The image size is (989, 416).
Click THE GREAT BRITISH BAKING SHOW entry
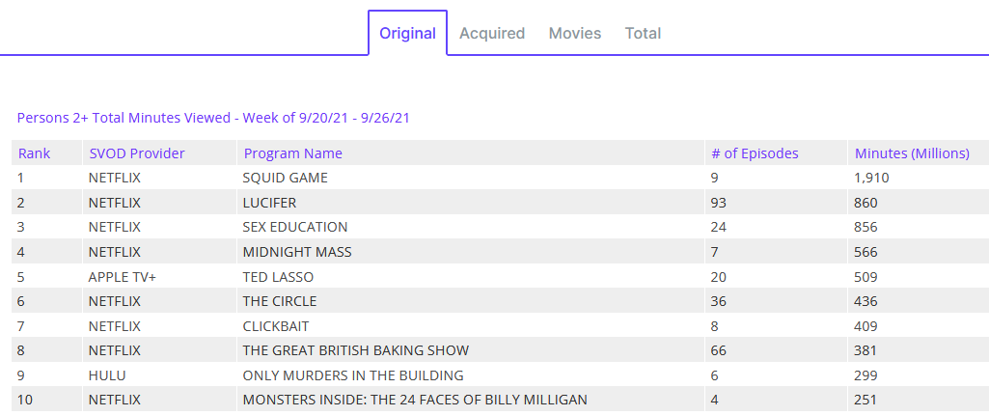click(x=356, y=350)
